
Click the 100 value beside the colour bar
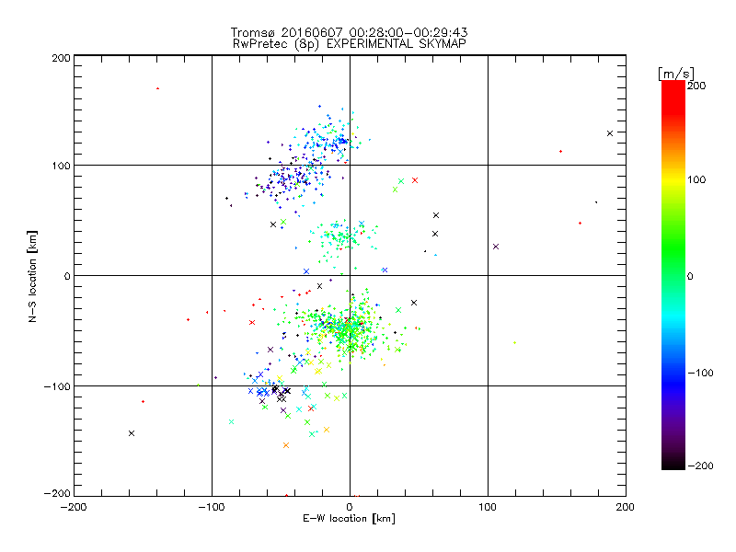click(x=696, y=179)
